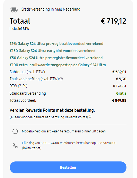This screenshot has height=178, width=137.
Task: Select the €100 extra inruilwaarde line
Action: click(x=58, y=65)
